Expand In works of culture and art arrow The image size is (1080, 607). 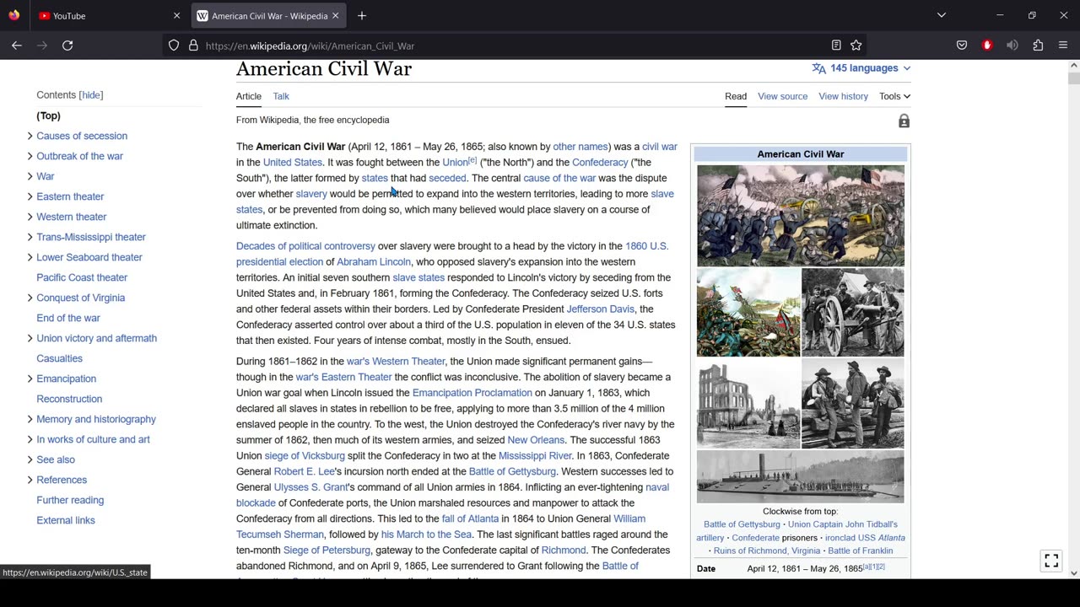click(30, 439)
